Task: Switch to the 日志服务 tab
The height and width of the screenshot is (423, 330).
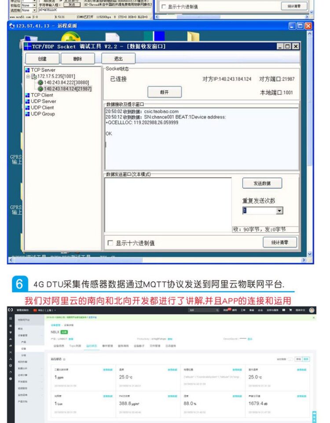Action: click(x=171, y=346)
